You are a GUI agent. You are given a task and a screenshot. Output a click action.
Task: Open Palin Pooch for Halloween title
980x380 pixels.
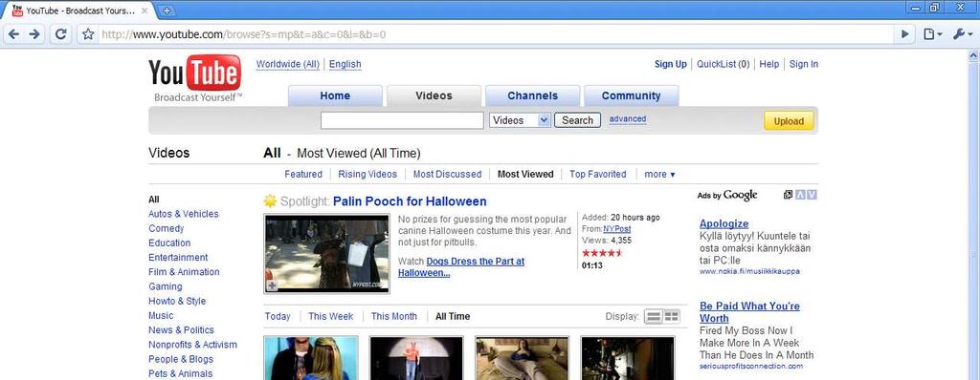(410, 201)
